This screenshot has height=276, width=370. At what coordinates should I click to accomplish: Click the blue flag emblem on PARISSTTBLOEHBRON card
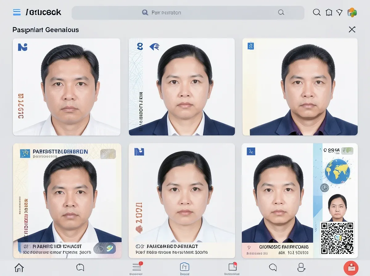25,153
